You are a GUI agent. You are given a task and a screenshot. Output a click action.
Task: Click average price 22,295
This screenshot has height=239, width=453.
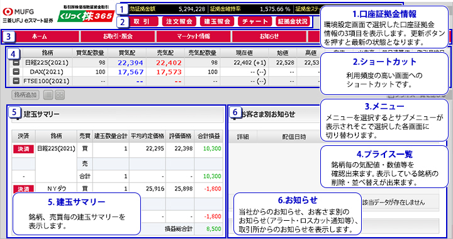click(155, 148)
